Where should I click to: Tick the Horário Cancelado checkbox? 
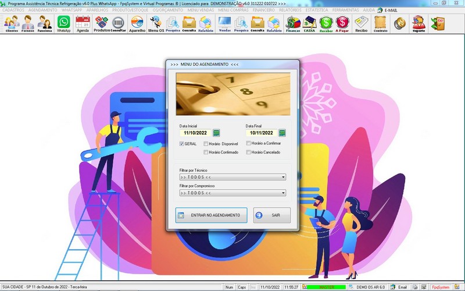click(248, 152)
